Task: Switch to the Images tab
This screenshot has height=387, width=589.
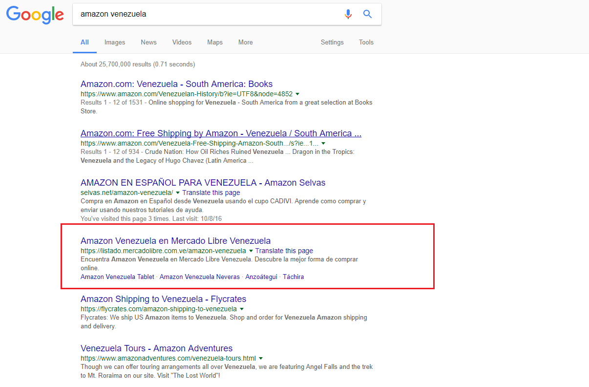Action: click(x=115, y=42)
